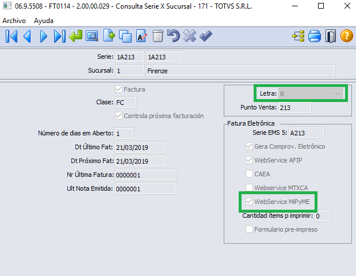Modify the record with the edit document icon

141,36
